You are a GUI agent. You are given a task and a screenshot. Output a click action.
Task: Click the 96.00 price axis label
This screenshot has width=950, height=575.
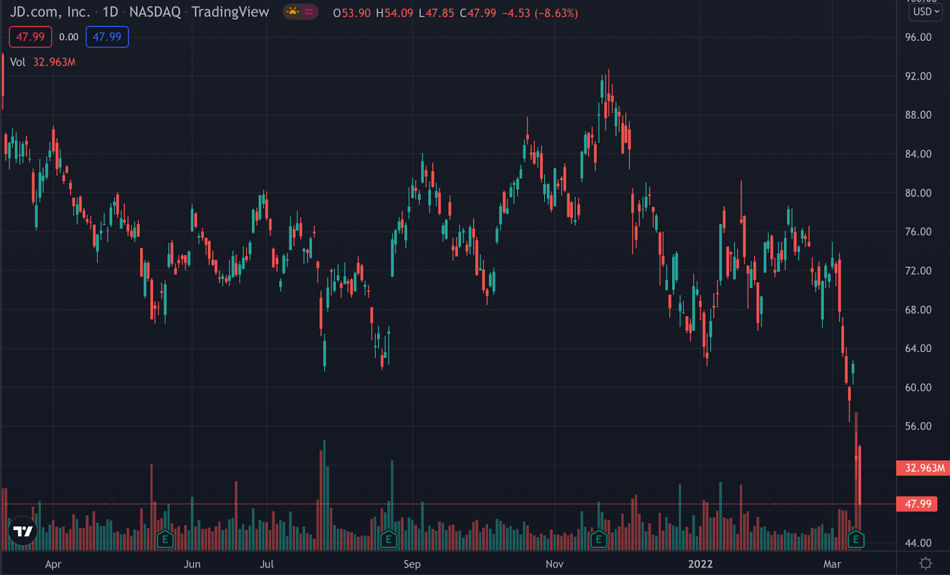[x=918, y=37]
